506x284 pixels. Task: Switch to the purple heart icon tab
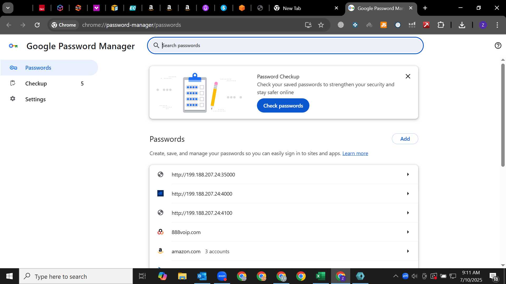coord(96,8)
